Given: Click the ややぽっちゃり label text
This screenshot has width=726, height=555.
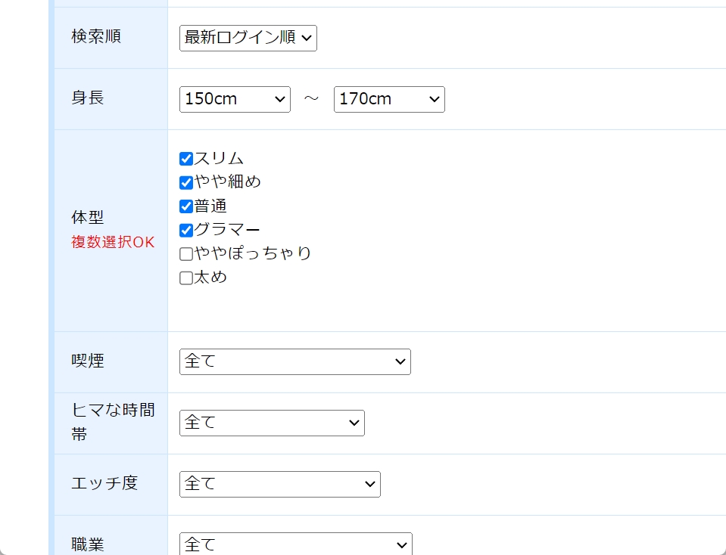Looking at the screenshot, I should tap(252, 253).
